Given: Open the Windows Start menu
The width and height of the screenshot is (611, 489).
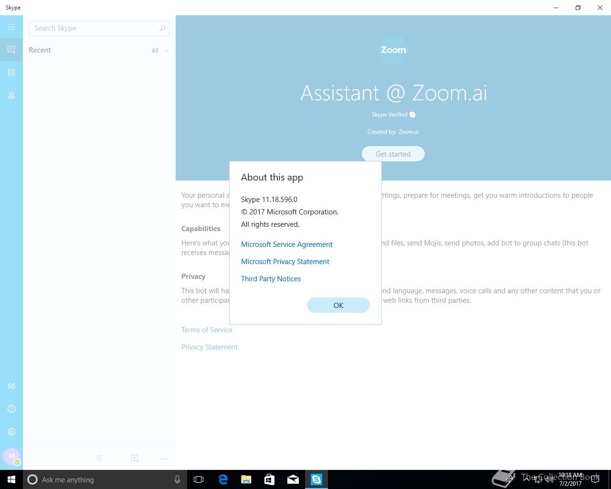Looking at the screenshot, I should pos(11,479).
